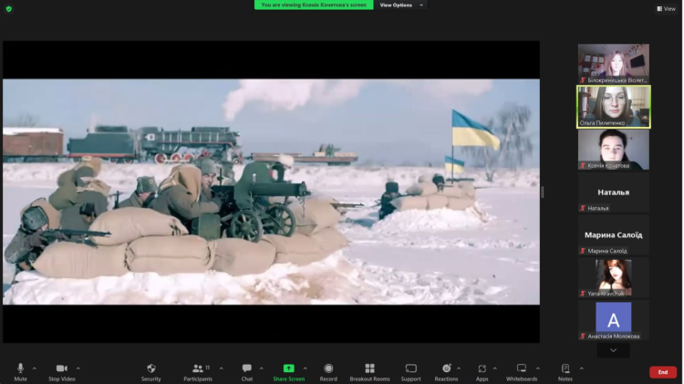Screen dimensions: 684x384
Task: Expand audio options arrow beside Mute
Action: (35, 368)
